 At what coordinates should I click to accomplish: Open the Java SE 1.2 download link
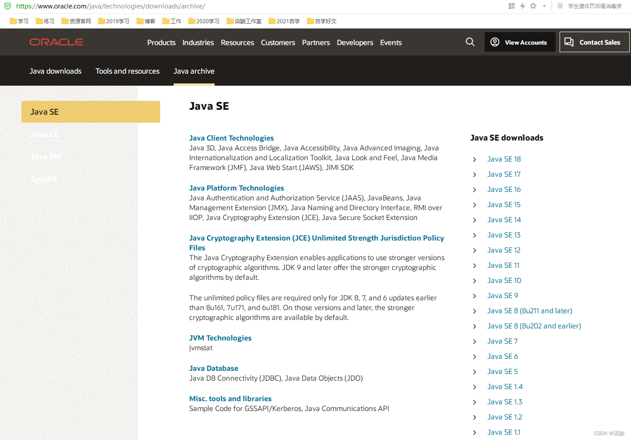[505, 417]
